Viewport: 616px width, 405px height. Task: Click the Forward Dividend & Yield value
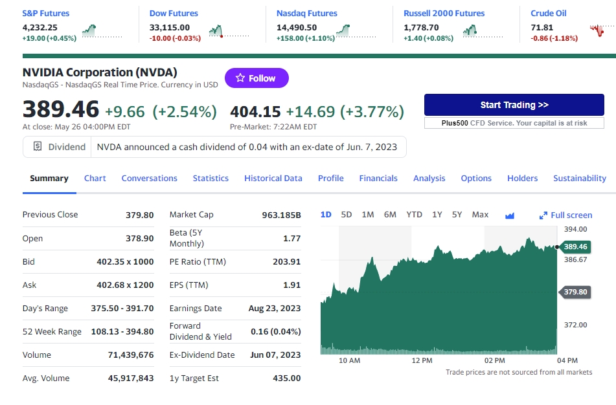coord(276,332)
